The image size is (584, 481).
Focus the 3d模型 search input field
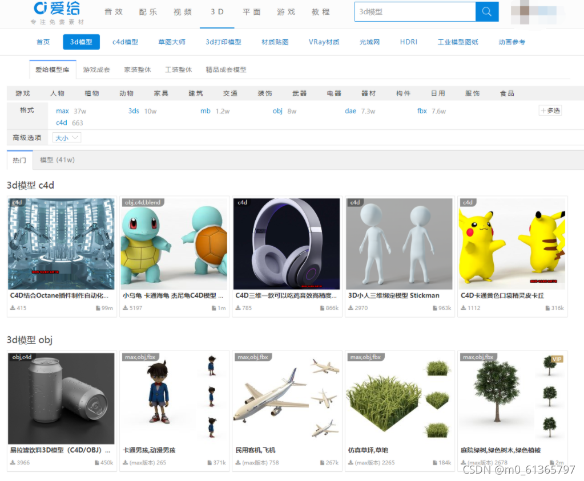coord(415,11)
